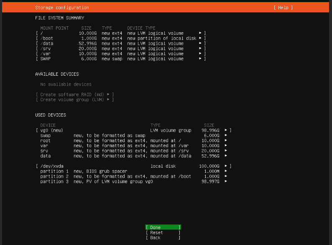Click arrow for swap logical volume
Image resolution: width=332 pixels, height=245 pixels.
[226, 135]
